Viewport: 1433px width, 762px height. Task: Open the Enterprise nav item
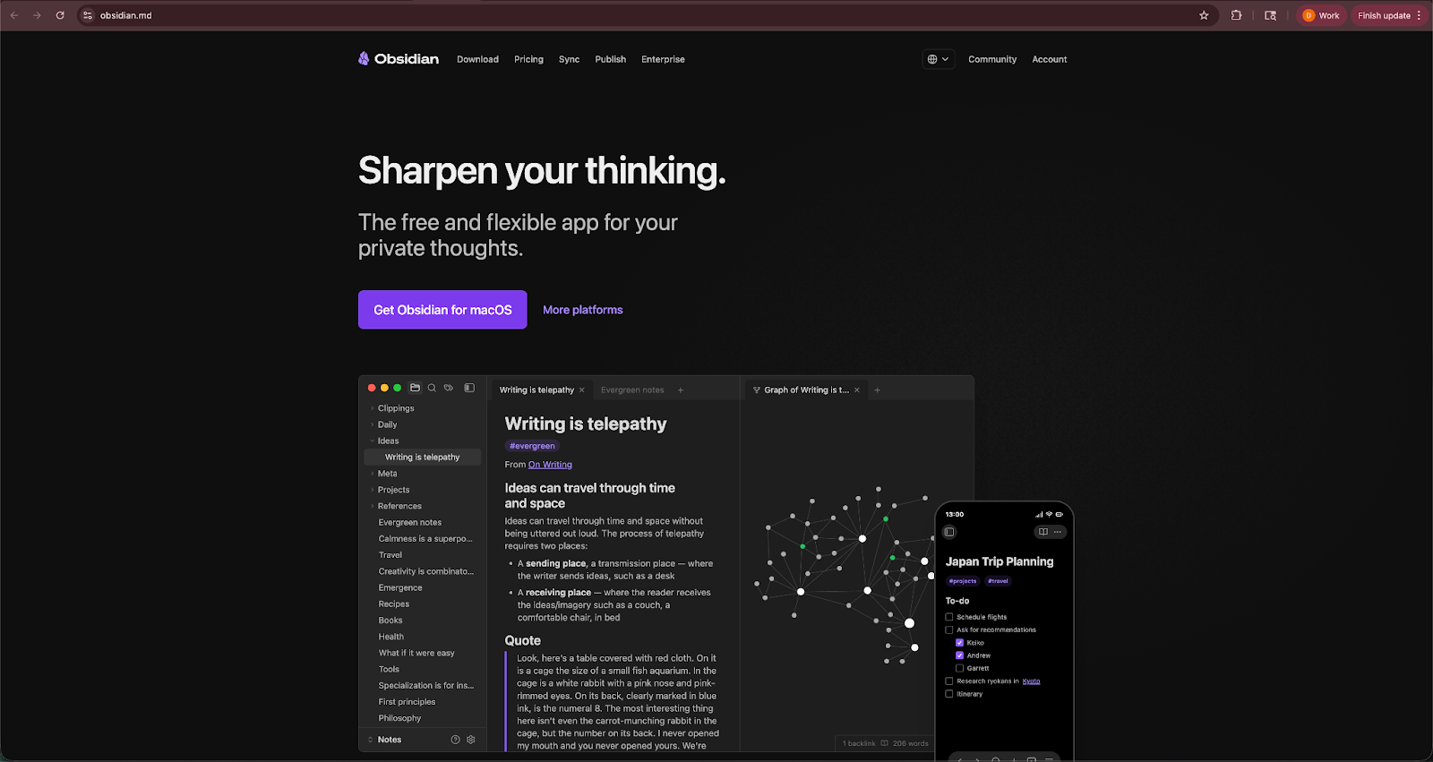click(663, 59)
